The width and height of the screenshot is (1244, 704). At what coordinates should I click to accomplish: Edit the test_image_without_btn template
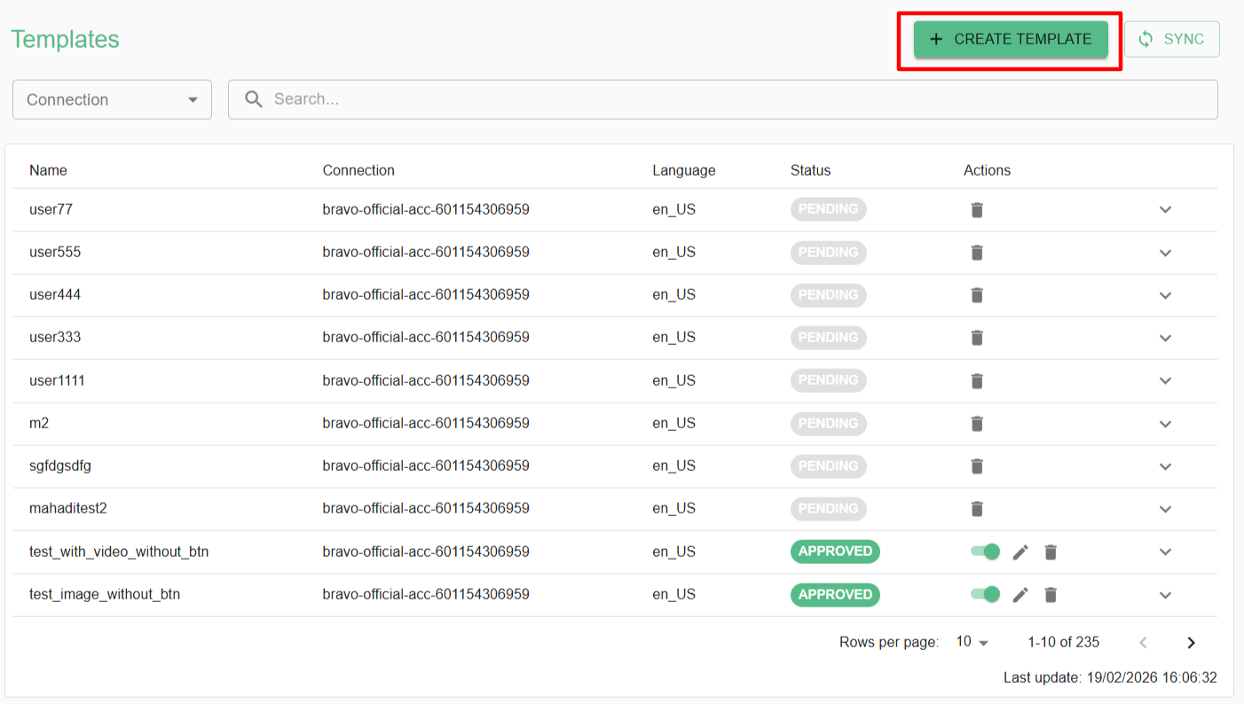[x=1020, y=595]
